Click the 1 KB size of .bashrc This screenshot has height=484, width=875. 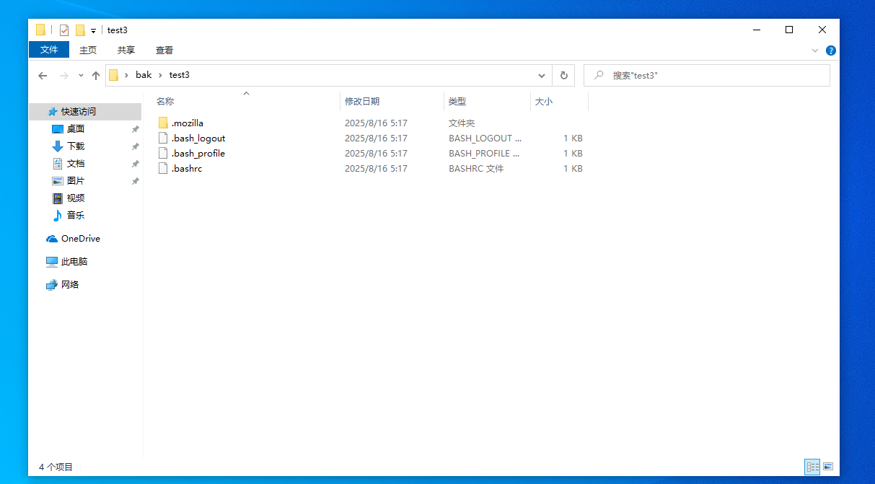(x=573, y=169)
